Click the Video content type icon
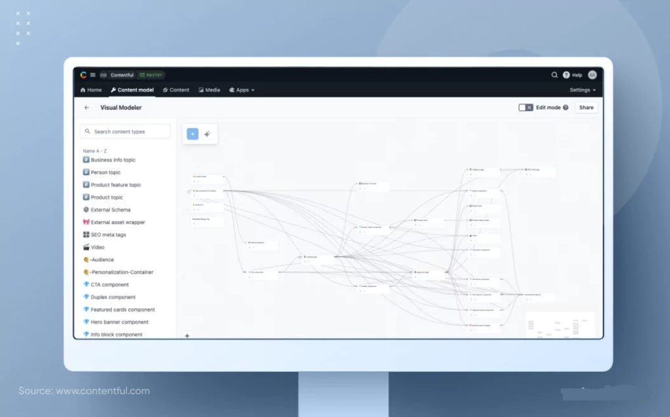This screenshot has width=670, height=417. point(87,247)
